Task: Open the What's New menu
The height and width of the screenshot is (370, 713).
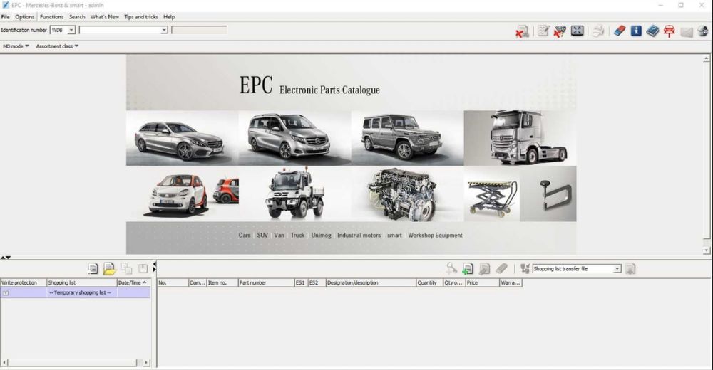Action: click(105, 17)
